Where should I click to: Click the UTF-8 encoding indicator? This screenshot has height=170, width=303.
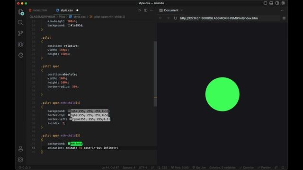(143, 168)
